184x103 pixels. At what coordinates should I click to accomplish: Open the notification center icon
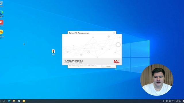[183, 101]
